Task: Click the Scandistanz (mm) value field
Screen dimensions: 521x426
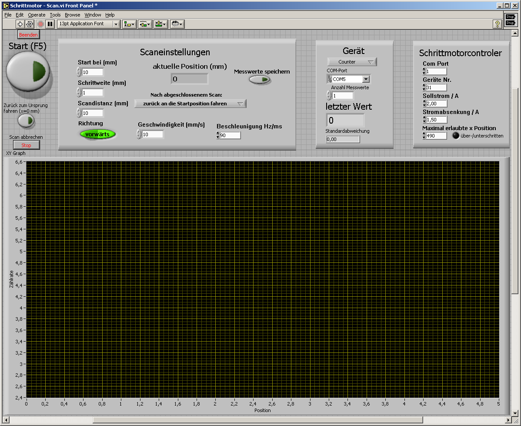Action: click(x=92, y=113)
